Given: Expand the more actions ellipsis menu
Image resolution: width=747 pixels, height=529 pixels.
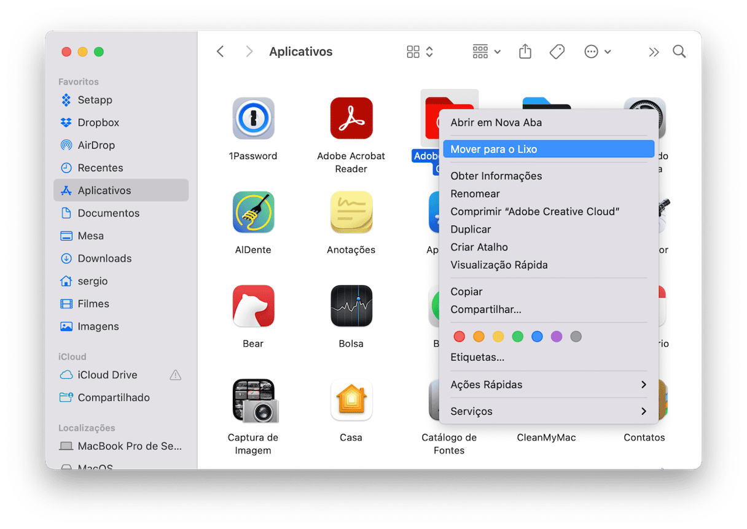Looking at the screenshot, I should 597,52.
